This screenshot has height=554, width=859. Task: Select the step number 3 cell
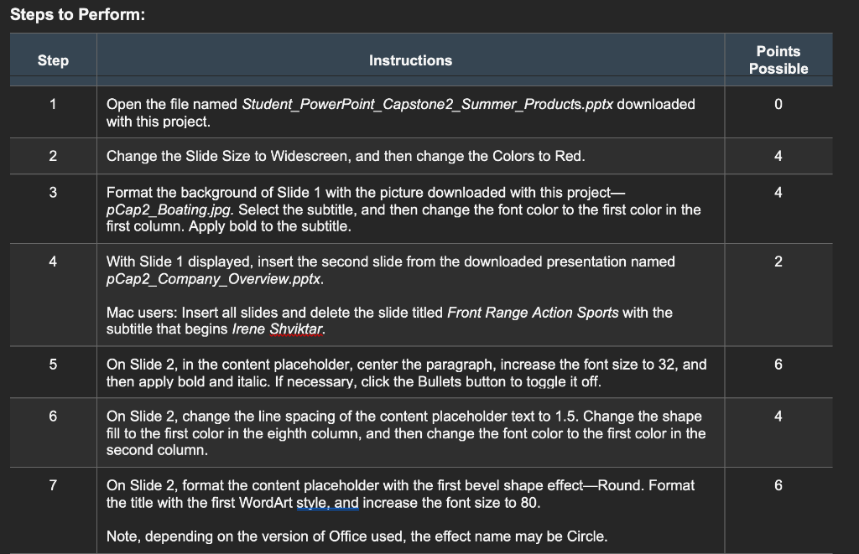[x=53, y=193]
